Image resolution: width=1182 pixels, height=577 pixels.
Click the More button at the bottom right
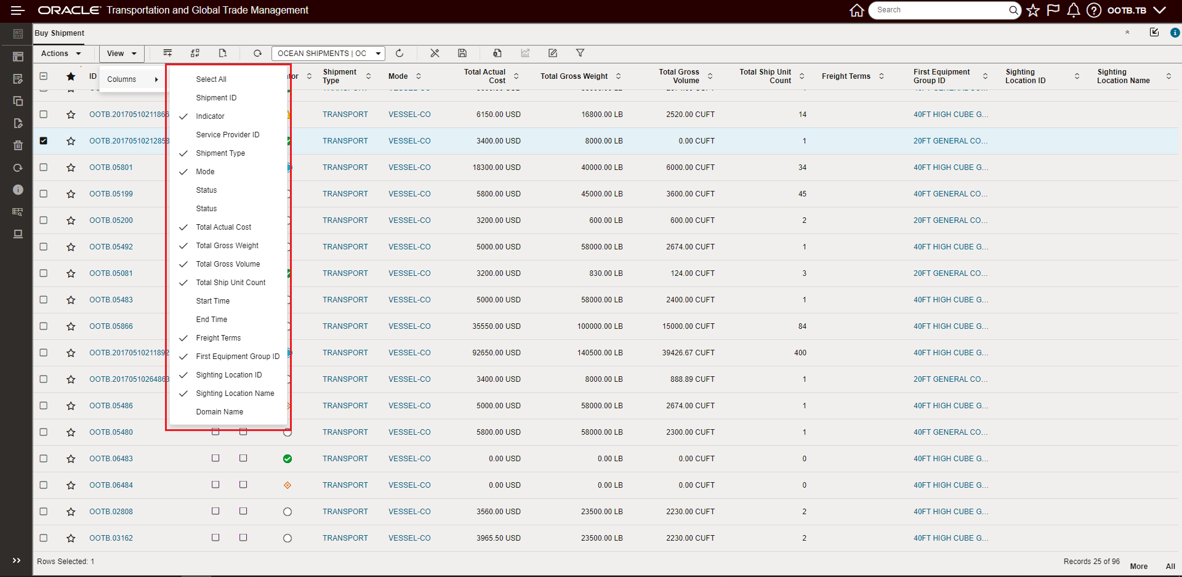coord(1139,566)
